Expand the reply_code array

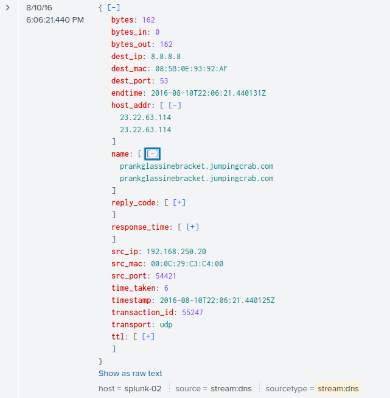[179, 202]
